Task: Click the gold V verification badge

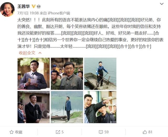Action: [34, 6]
